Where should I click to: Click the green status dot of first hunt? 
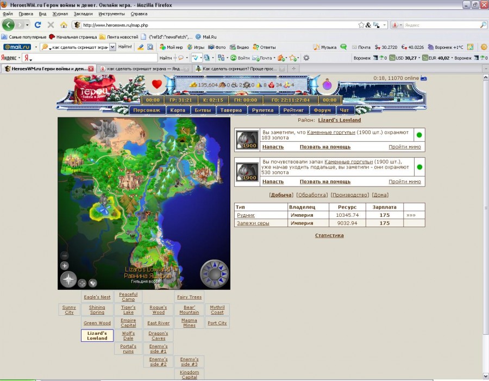point(419,135)
